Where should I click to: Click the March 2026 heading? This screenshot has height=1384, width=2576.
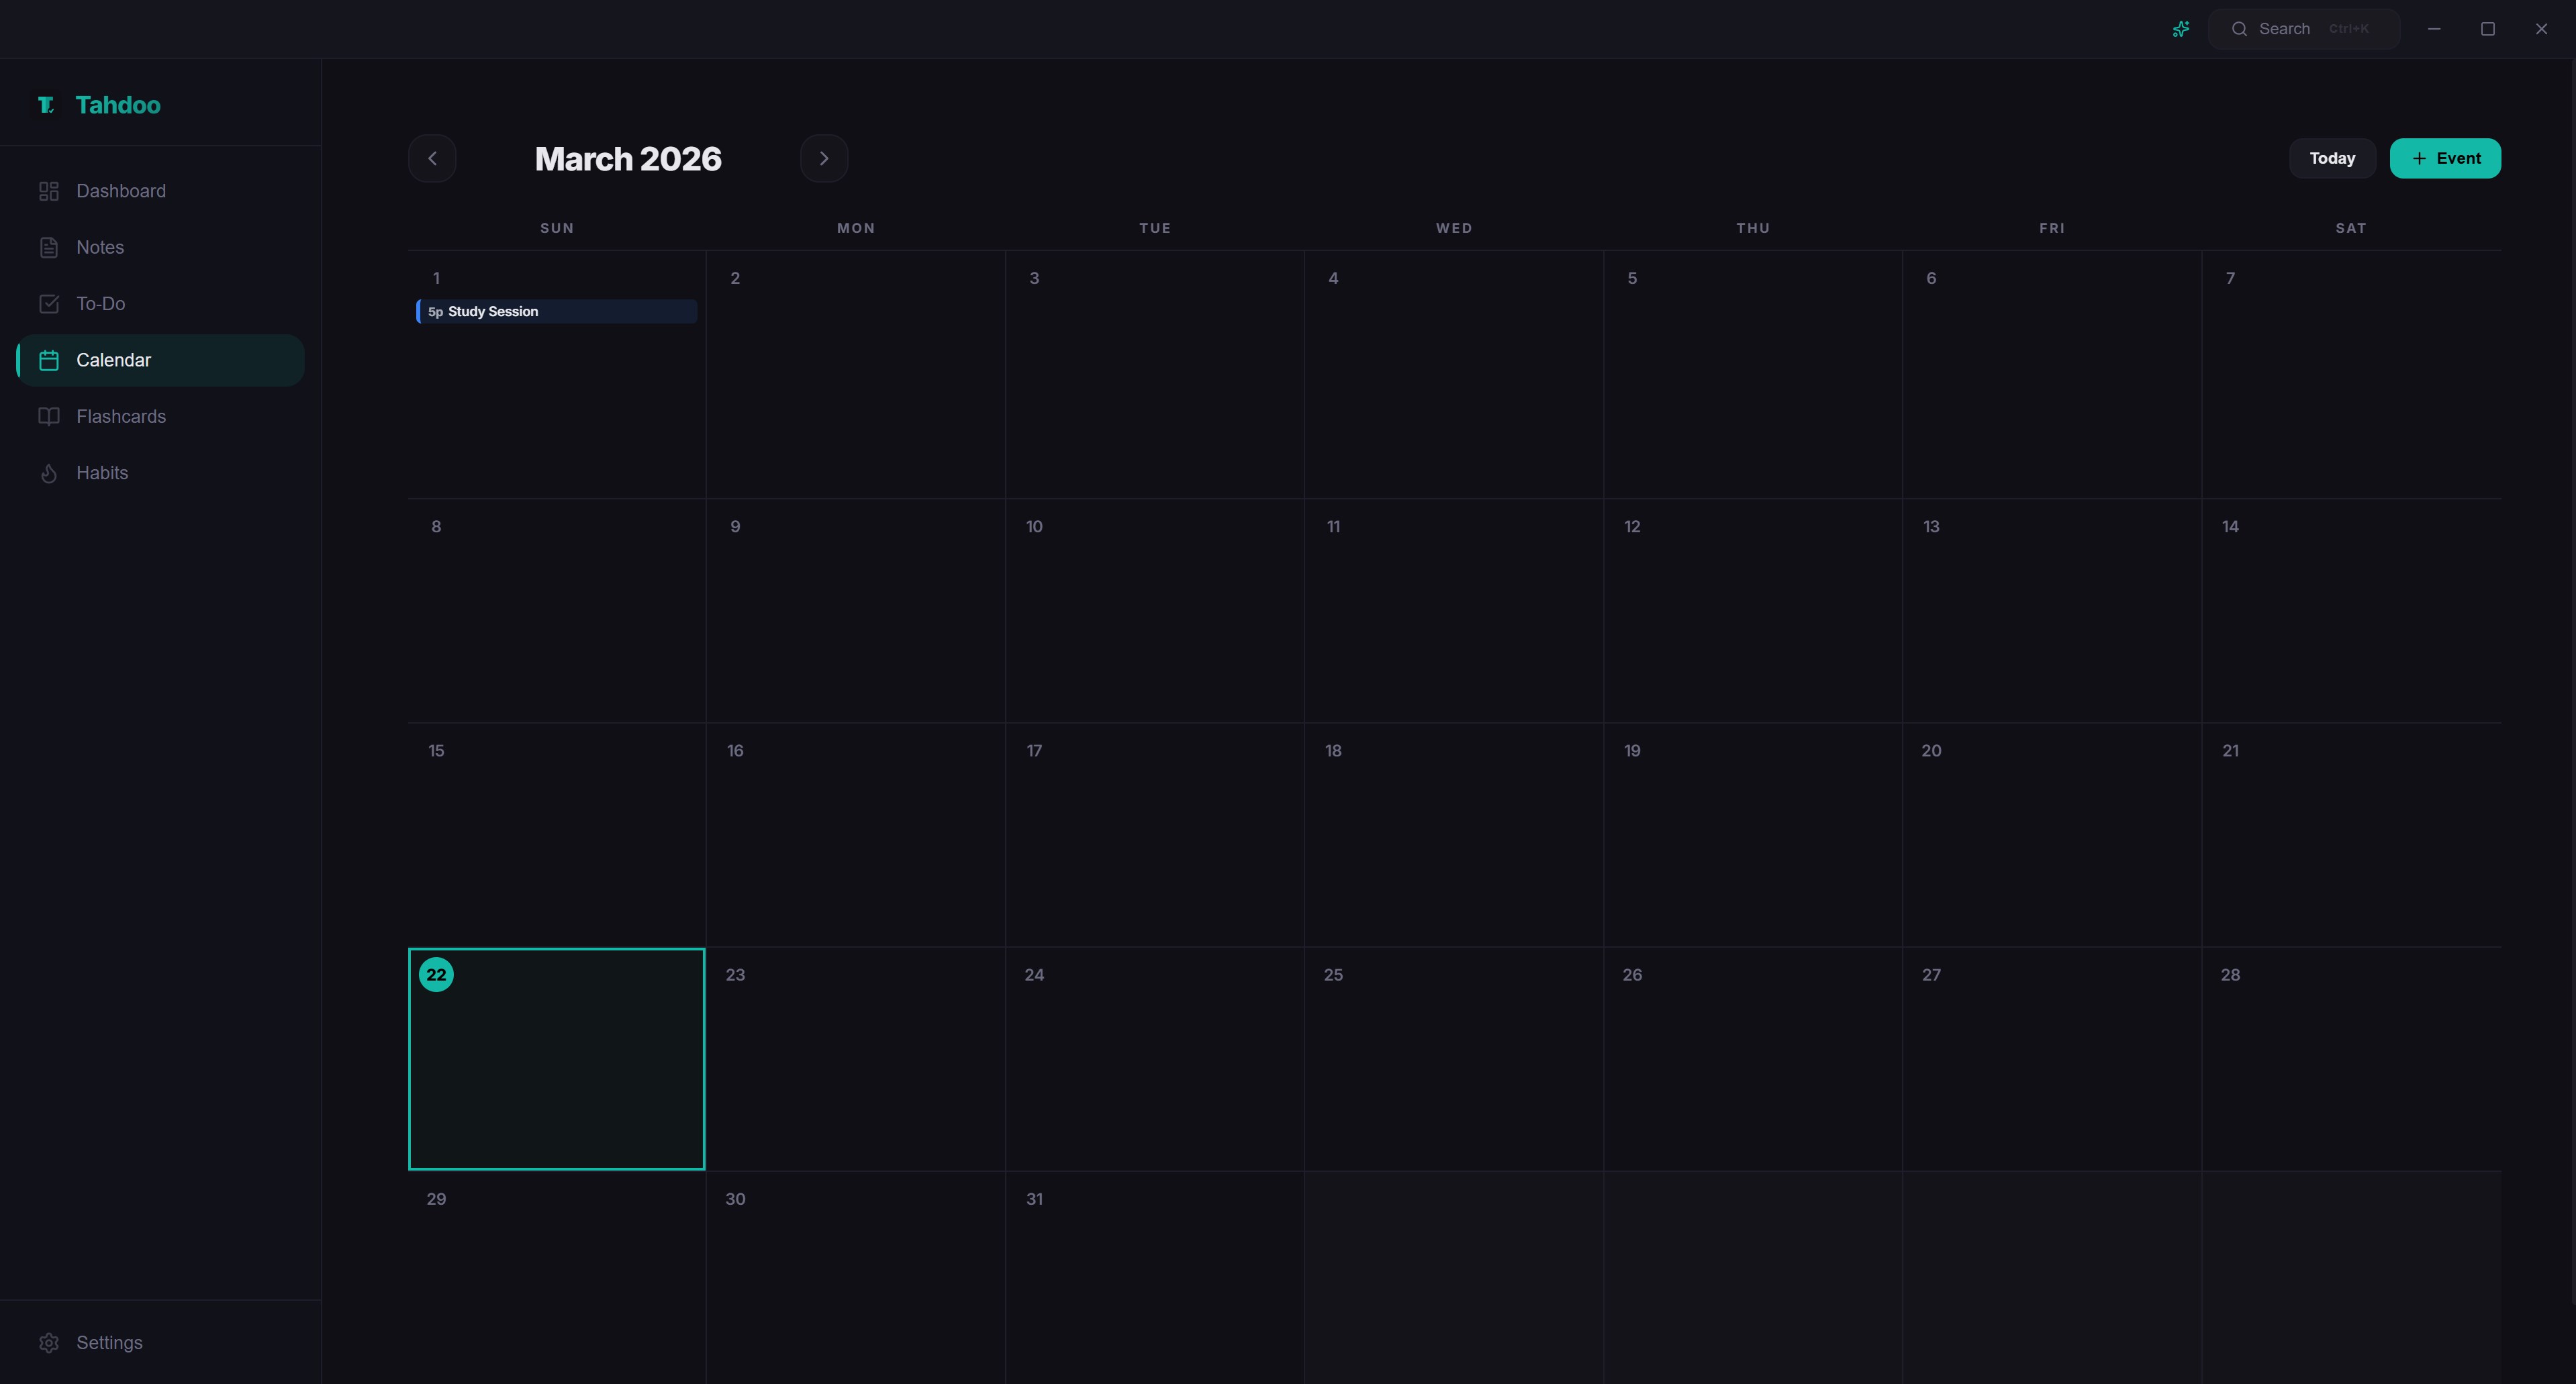coord(628,158)
